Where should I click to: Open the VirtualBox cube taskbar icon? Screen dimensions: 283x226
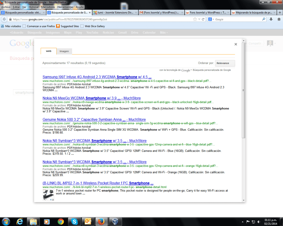pos(115,221)
